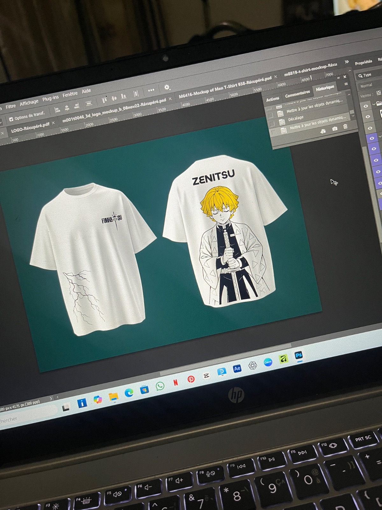Set history brush source beside Décalage
Viewport: 382px width, 510px height.
(x=272, y=123)
